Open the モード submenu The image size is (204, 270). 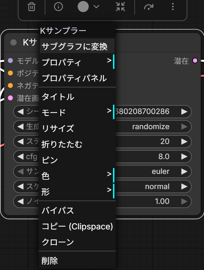point(77,112)
